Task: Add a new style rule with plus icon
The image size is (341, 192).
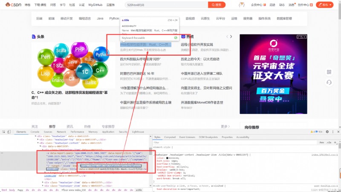Action: coord(335,142)
